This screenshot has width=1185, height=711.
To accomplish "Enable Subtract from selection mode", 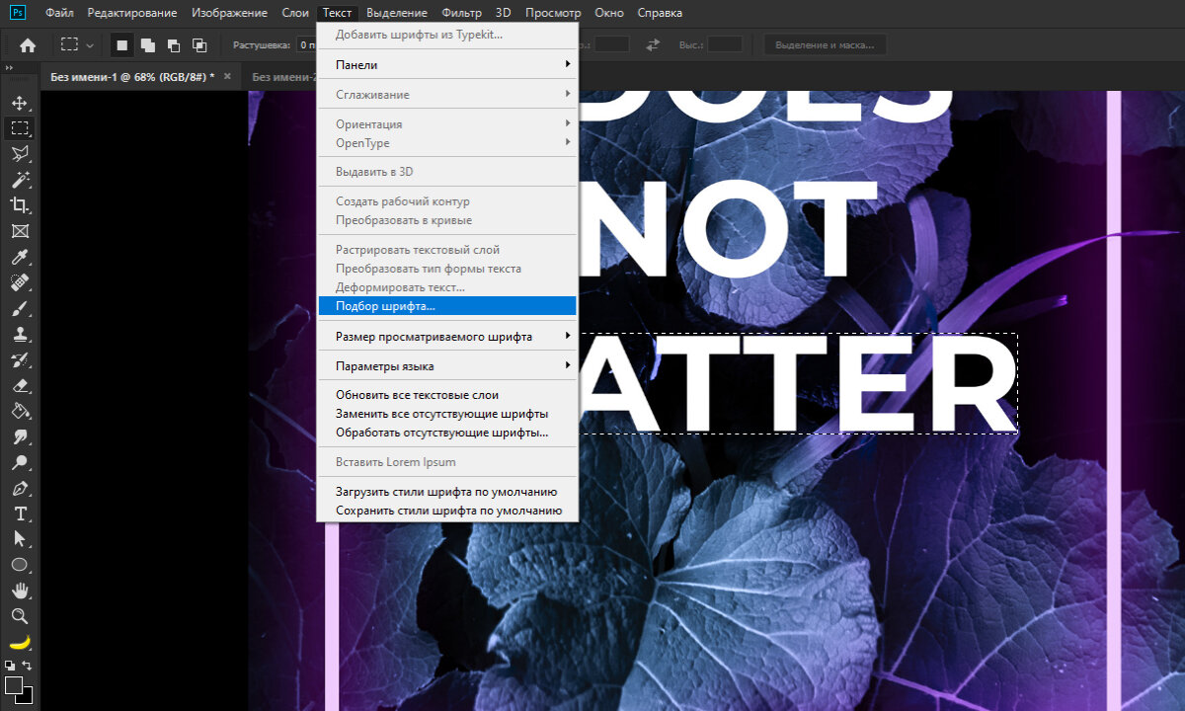I will point(174,44).
